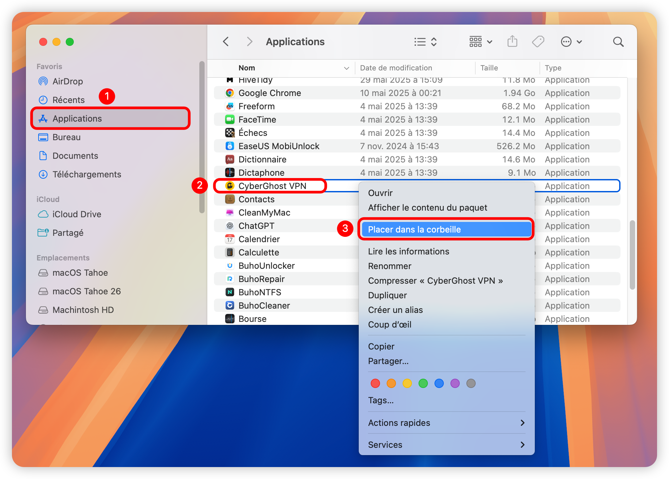
Task: Expand the Actions rapides submenu
Action: point(446,423)
